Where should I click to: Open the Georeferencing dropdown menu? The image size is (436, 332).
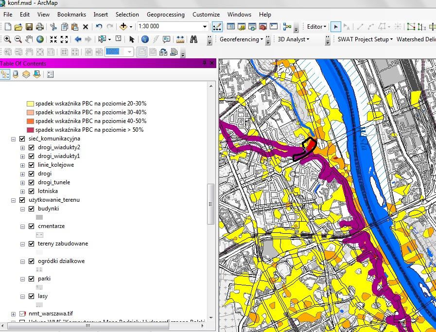pyautogui.click(x=241, y=39)
